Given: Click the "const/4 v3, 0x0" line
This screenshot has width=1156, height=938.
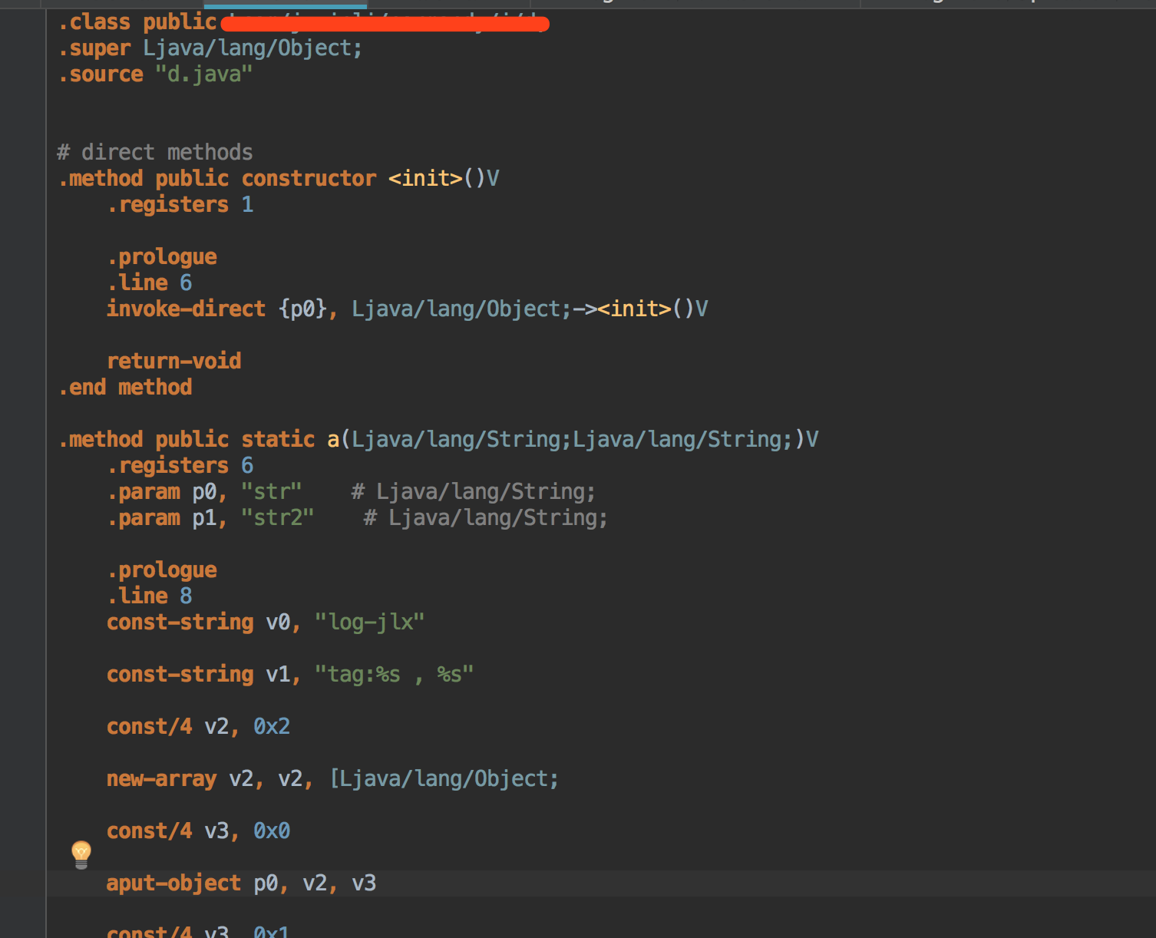Looking at the screenshot, I should pos(199,831).
